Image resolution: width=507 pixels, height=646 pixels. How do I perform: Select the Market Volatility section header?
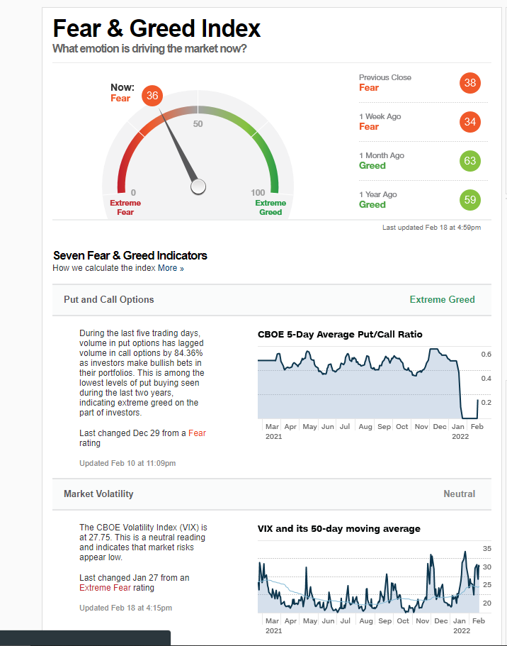(98, 494)
